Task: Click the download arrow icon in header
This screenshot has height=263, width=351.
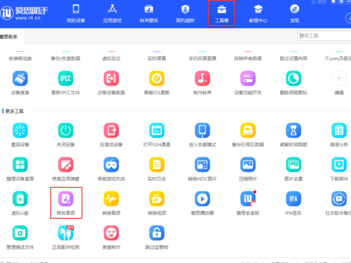Action: [x=348, y=18]
